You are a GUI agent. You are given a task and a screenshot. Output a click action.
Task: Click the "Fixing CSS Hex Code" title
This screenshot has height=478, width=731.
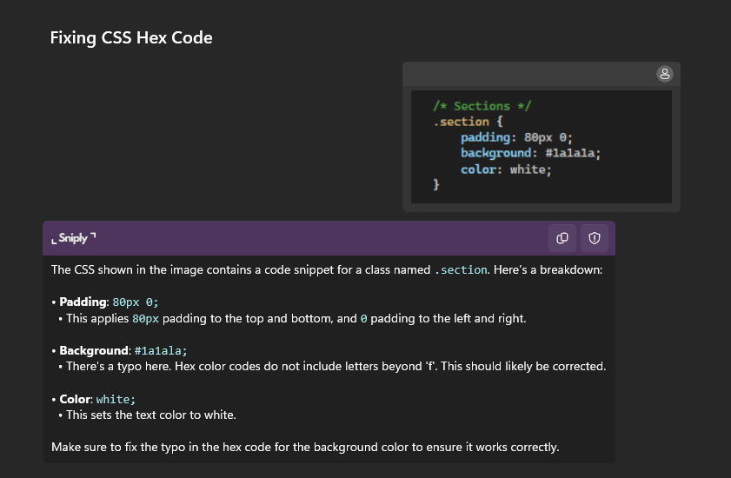tap(131, 37)
